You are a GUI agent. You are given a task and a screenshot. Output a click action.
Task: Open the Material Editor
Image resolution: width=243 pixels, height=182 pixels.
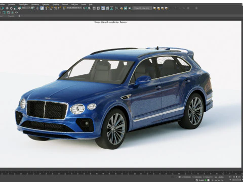coord(116,8)
